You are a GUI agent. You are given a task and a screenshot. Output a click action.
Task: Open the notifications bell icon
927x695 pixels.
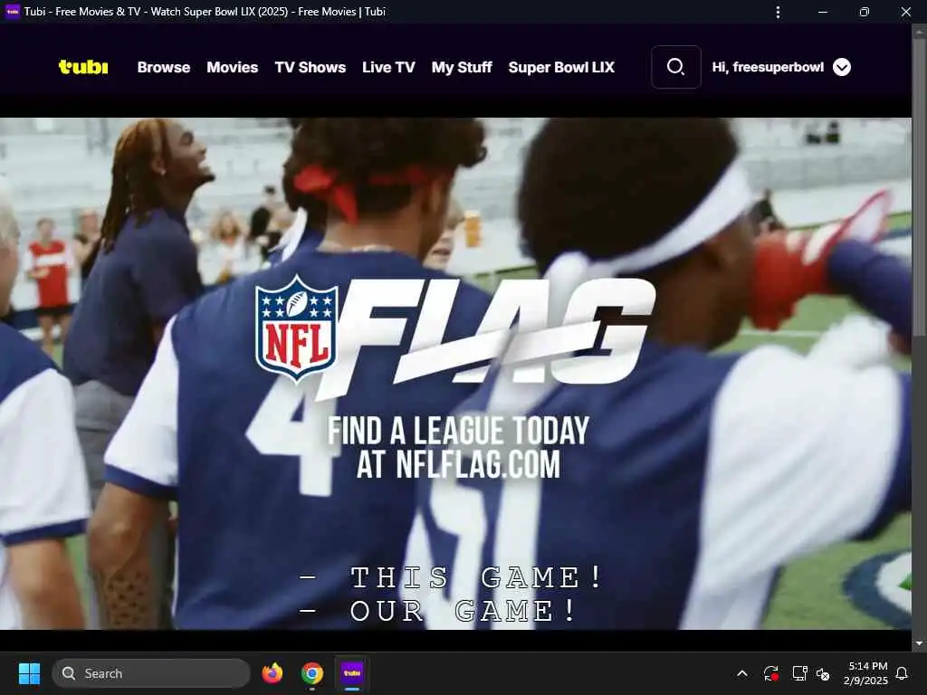pos(902,673)
